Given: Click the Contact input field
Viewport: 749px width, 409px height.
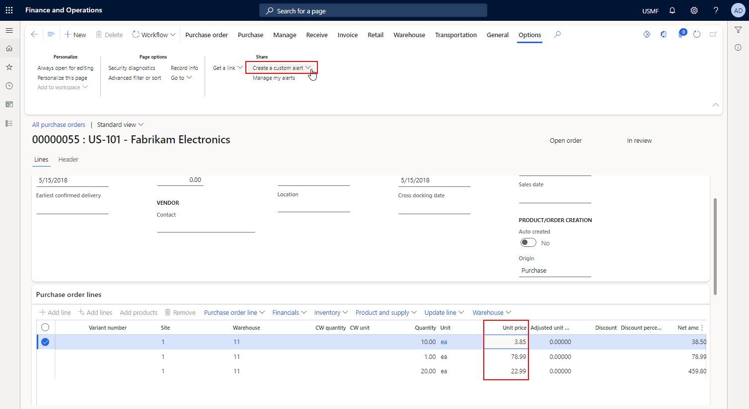Looking at the screenshot, I should pyautogui.click(x=206, y=226).
